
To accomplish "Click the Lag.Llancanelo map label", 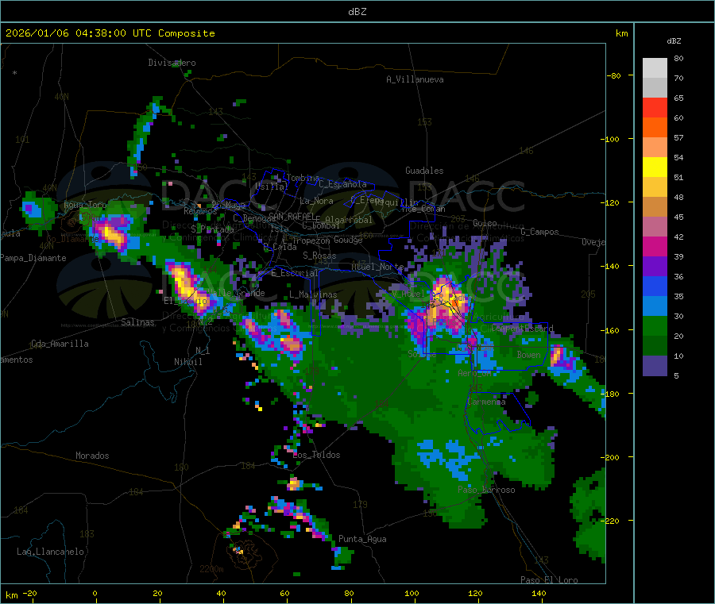I will pos(50,552).
